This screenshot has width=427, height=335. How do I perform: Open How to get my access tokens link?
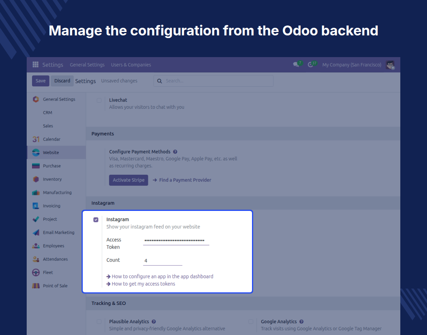pos(141,284)
